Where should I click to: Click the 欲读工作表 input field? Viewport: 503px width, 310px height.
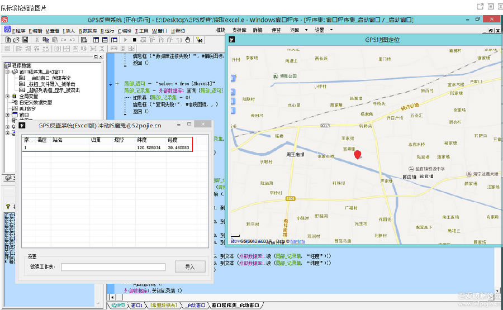(x=113, y=267)
